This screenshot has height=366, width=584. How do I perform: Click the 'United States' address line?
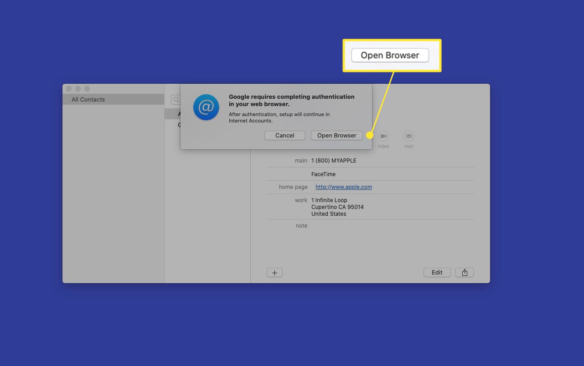[x=329, y=213]
